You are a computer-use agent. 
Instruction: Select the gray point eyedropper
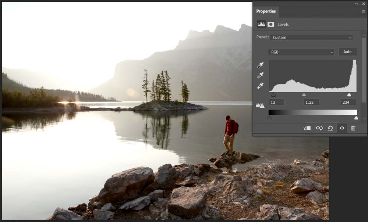point(260,75)
